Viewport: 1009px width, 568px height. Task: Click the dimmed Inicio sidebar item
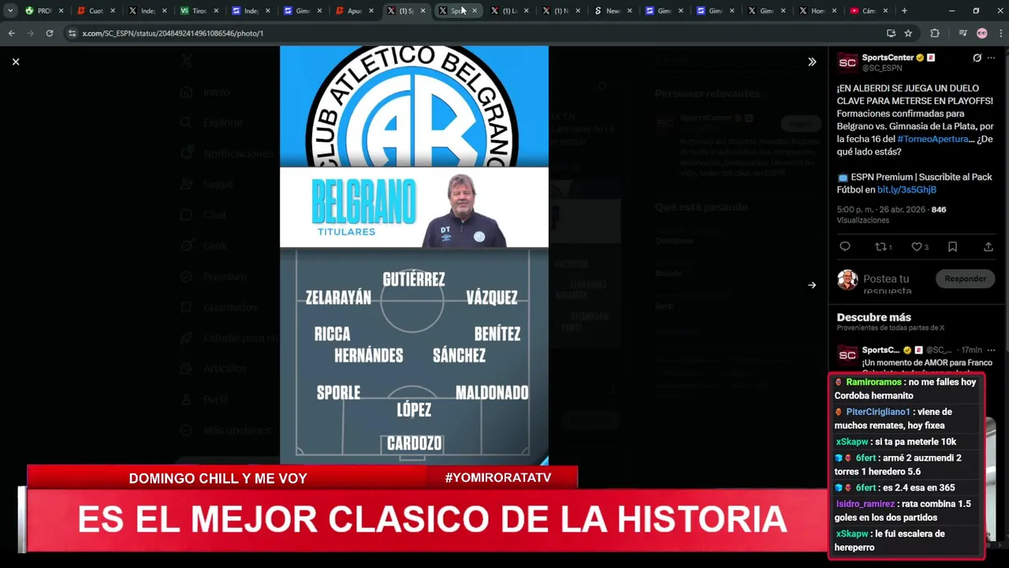pyautogui.click(x=206, y=92)
